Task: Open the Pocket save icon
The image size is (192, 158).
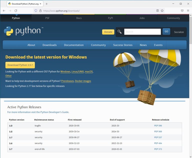Action: [x=182, y=11]
